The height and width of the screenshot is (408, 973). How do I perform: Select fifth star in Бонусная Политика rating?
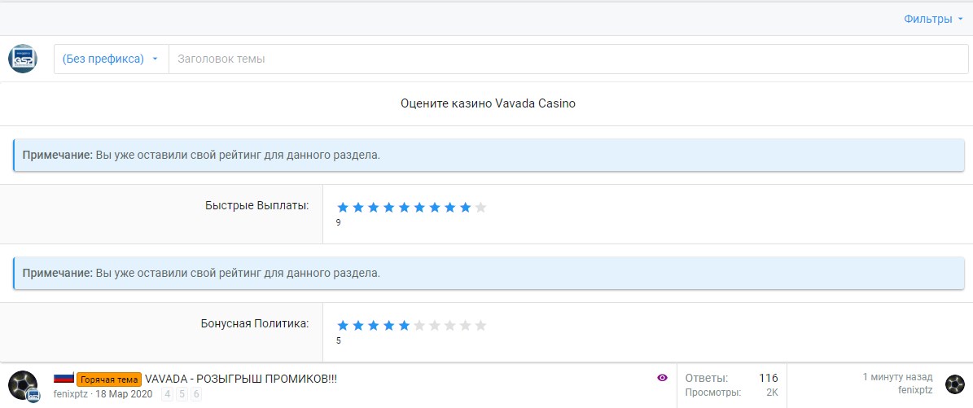(x=404, y=326)
